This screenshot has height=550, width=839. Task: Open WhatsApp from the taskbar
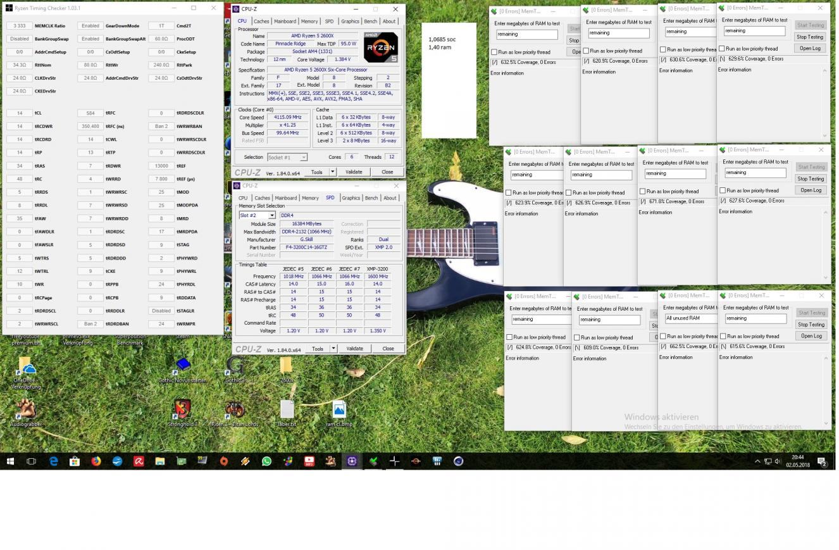266,461
